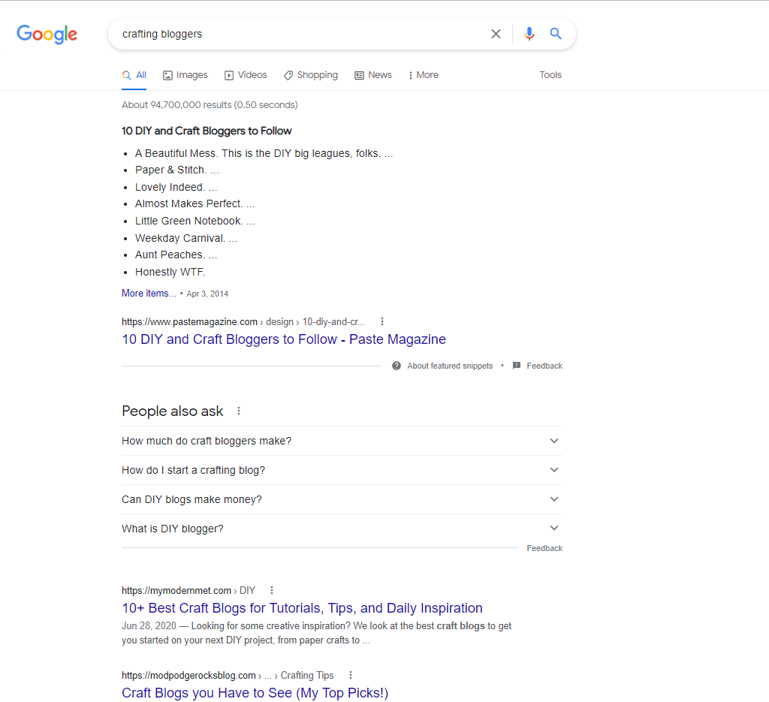Open the Google logo homepage link
Viewport: 769px width, 702px height.
47,34
